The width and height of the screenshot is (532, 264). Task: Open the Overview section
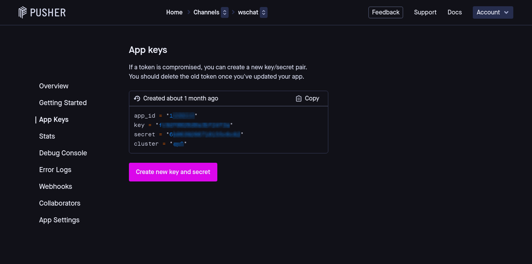click(54, 86)
